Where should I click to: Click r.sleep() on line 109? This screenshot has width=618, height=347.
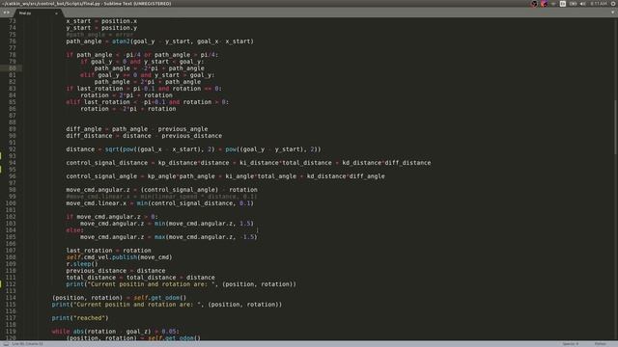(81, 264)
